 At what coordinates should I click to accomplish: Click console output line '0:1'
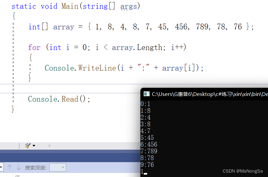145,104
